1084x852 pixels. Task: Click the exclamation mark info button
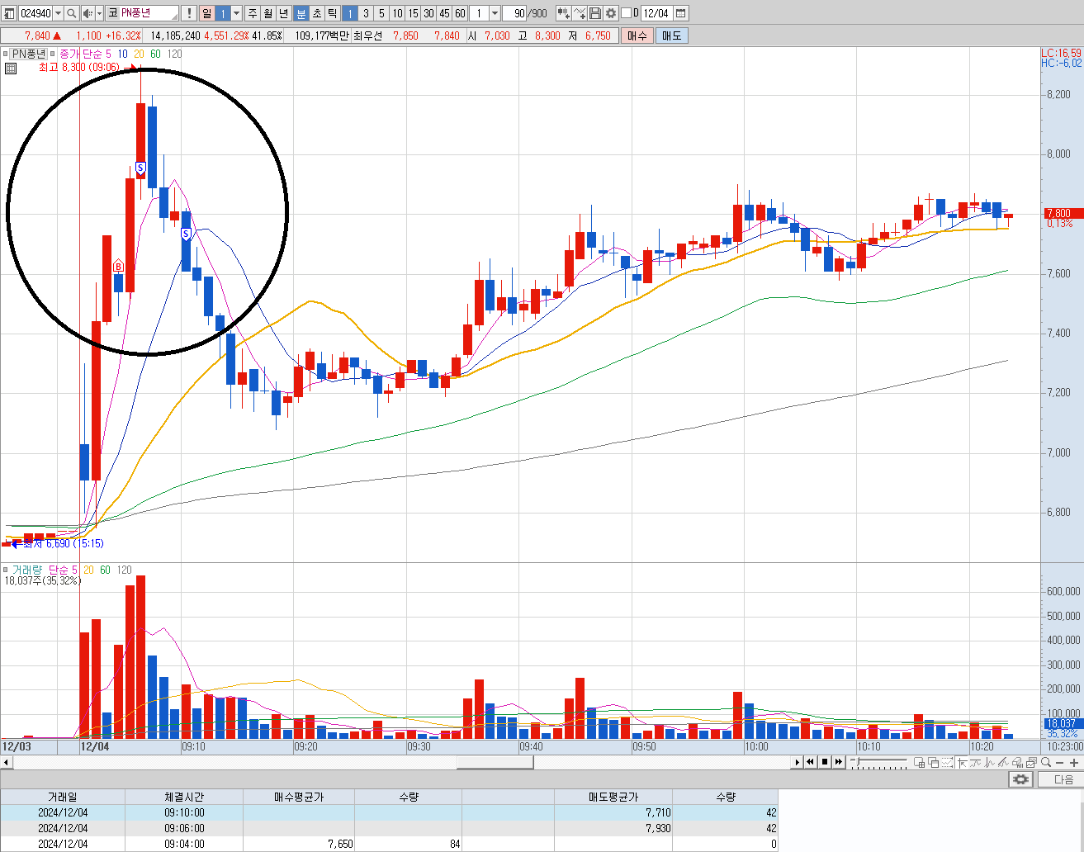coord(188,13)
